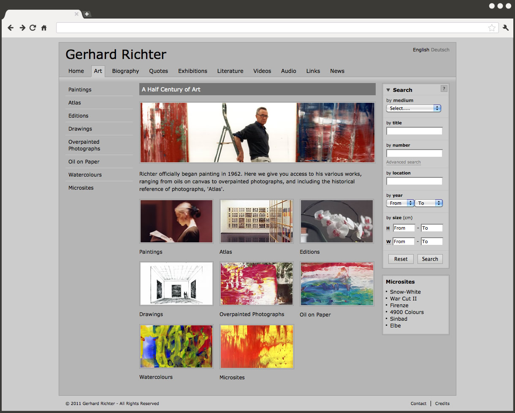Screen dimensions: 515x413
Task: Open the Snow-White microsite link
Action: (x=405, y=292)
